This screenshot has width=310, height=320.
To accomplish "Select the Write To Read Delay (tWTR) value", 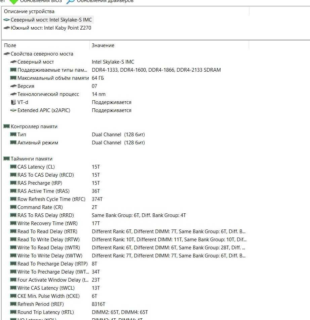I will pyautogui.click(x=168, y=248).
